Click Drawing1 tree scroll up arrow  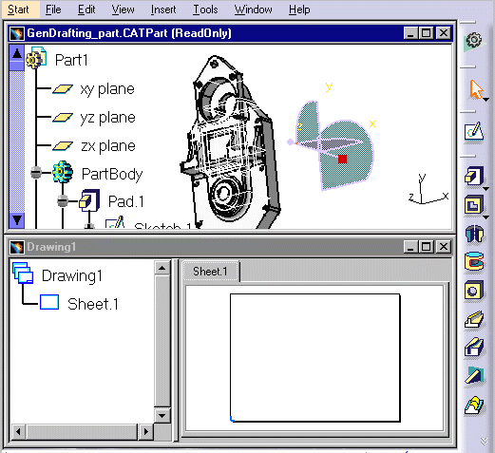click(162, 268)
